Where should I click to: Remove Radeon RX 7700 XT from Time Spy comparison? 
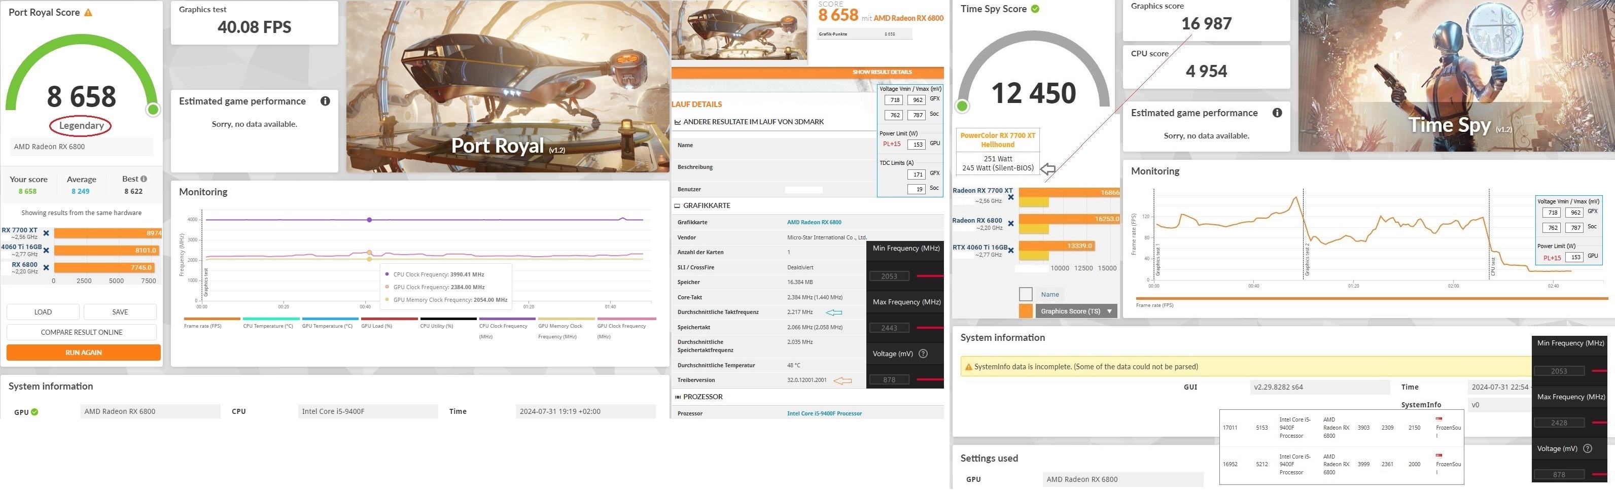click(x=1010, y=197)
